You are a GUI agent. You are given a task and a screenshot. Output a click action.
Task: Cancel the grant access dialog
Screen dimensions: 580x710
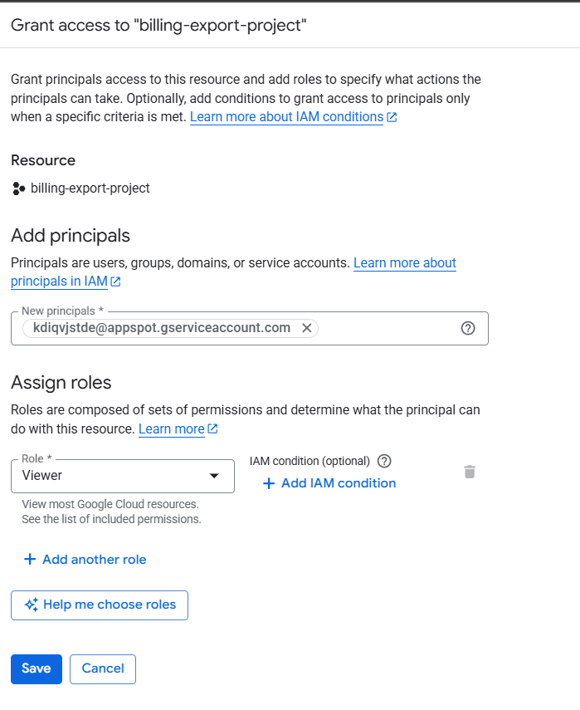[103, 668]
